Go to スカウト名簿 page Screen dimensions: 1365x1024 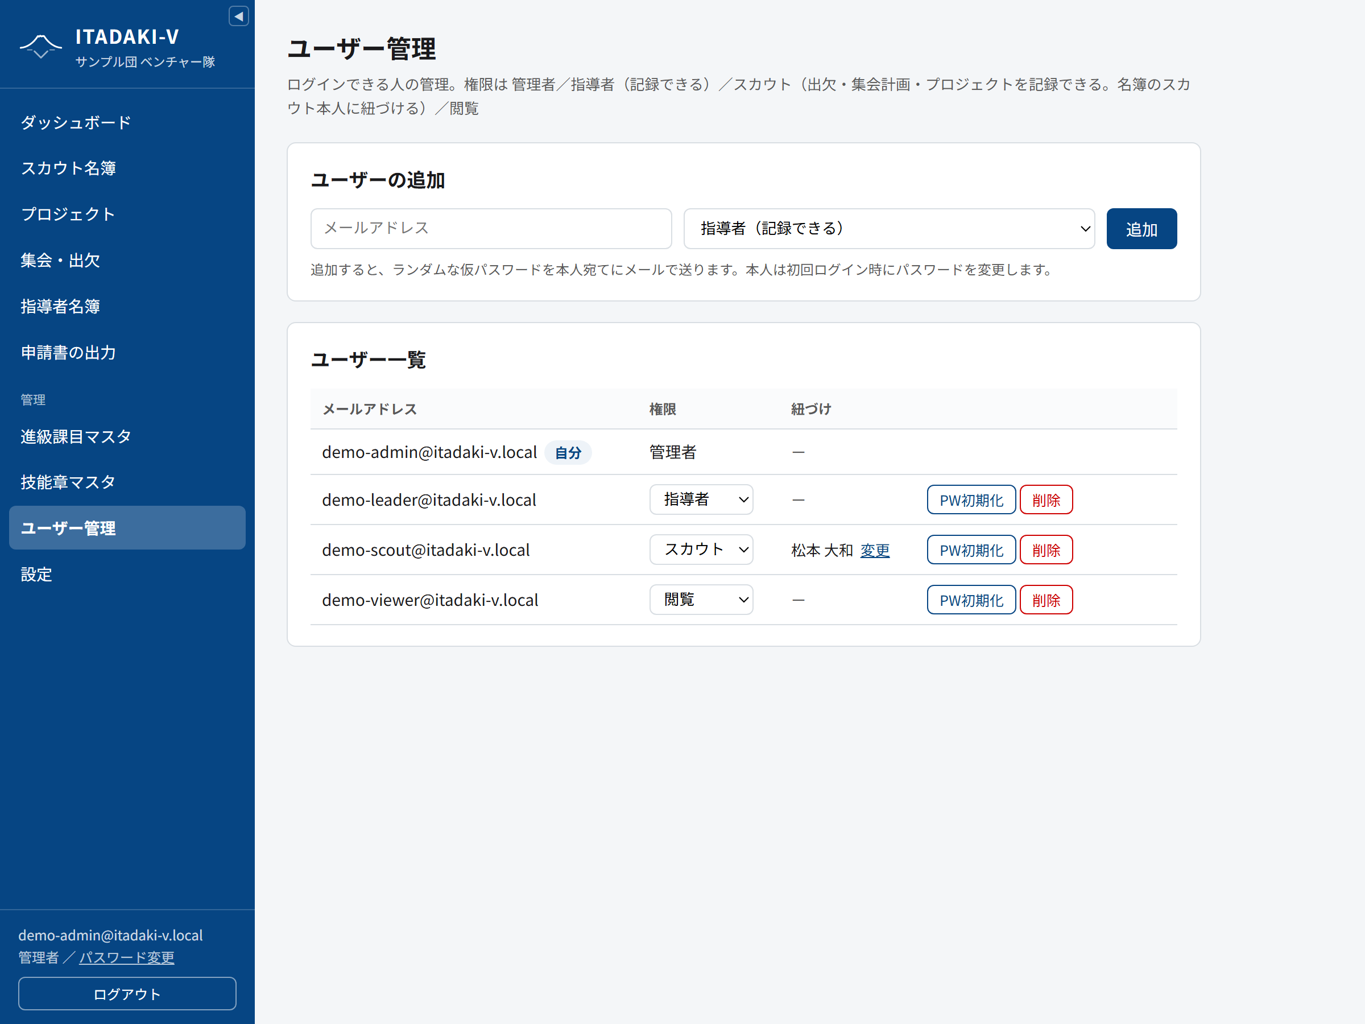[x=127, y=168]
